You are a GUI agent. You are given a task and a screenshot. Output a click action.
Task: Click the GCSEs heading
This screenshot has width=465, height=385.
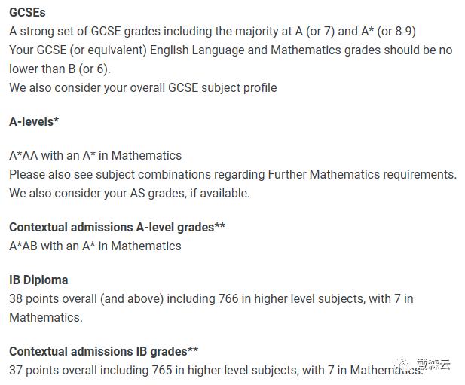pos(27,13)
